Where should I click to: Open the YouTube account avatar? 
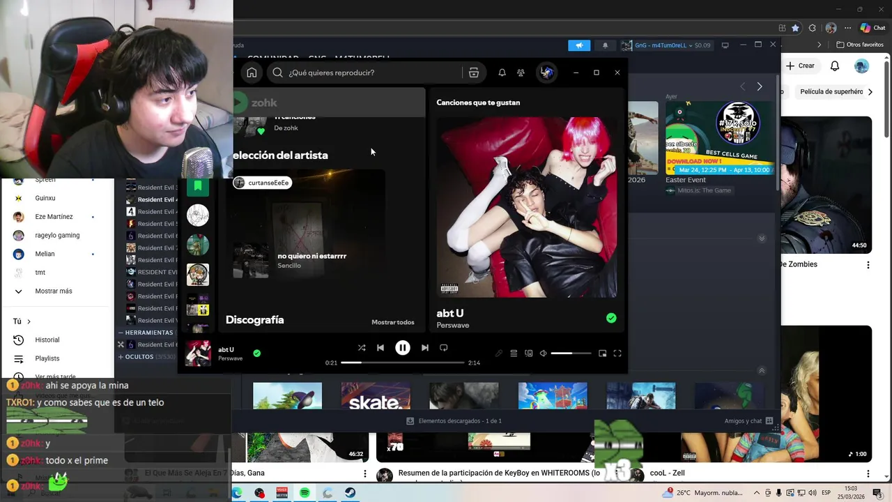click(862, 66)
